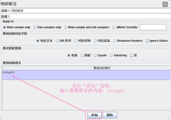Click the 删除 button

110,115
